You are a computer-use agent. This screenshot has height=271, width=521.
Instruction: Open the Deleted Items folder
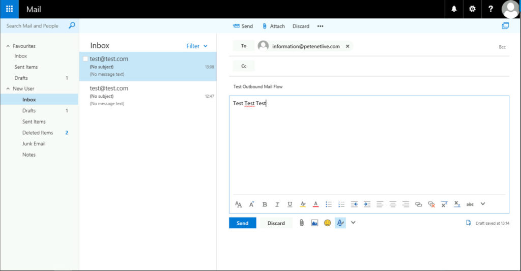click(x=38, y=133)
